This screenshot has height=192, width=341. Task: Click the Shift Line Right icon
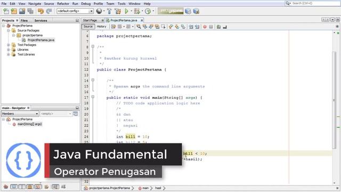[x=197, y=27]
